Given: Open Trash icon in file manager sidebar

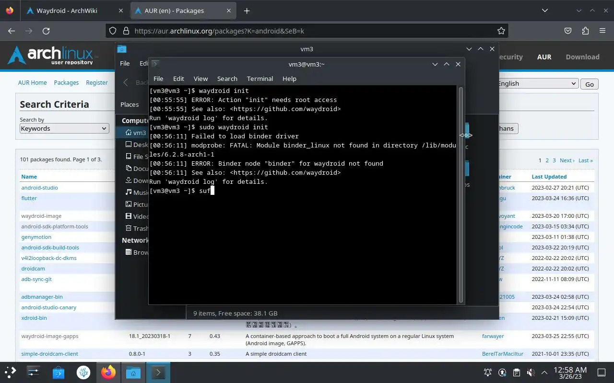Looking at the screenshot, I should (129, 228).
